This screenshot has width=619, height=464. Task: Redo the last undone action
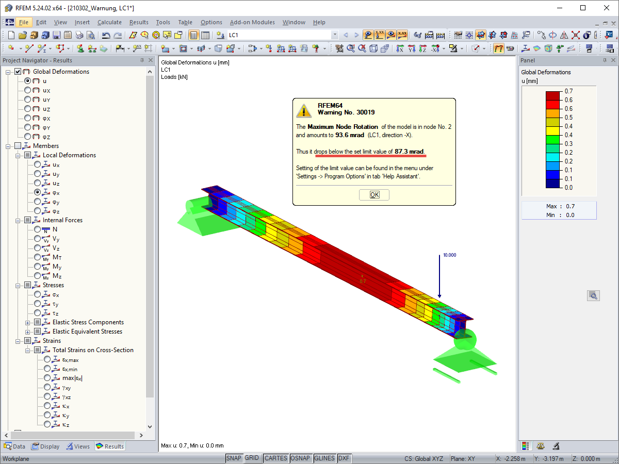coord(118,35)
